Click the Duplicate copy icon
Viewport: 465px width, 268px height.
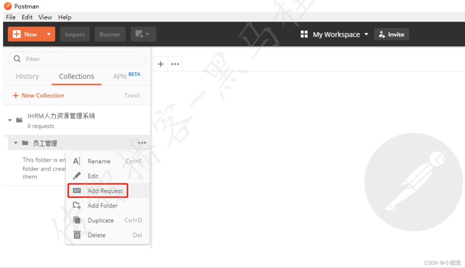click(x=77, y=220)
